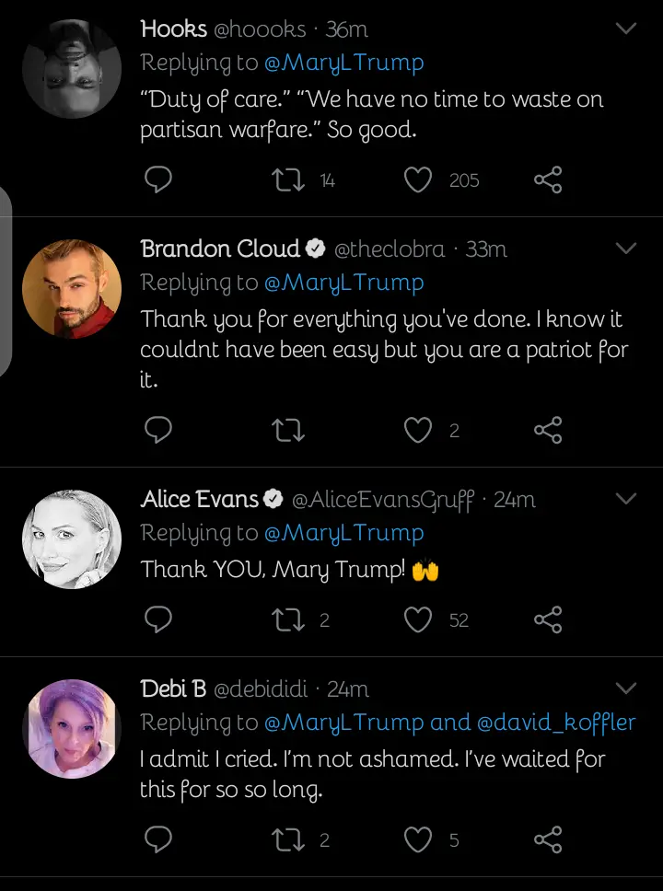The width and height of the screenshot is (663, 891).
Task: Retweet Alice Evans' tweet
Action: pyautogui.click(x=289, y=619)
